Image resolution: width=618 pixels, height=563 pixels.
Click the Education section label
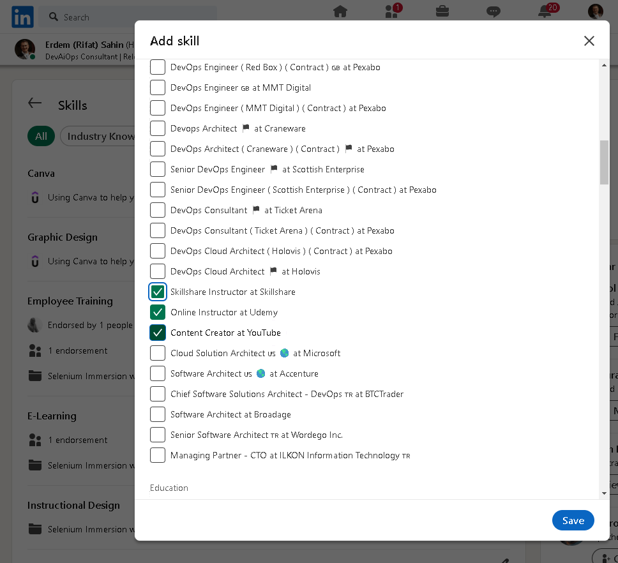[169, 488]
